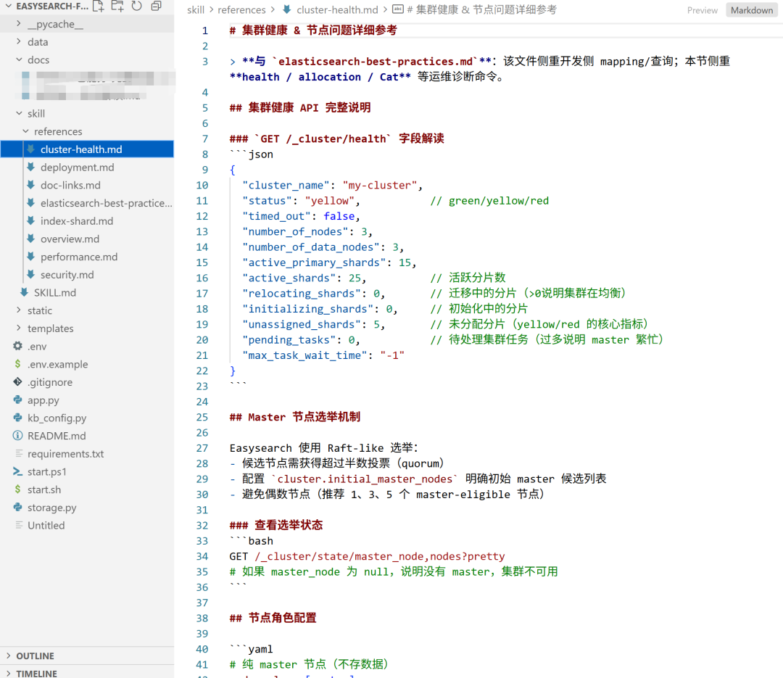783x678 pixels.
Task: Refresh the explorer with the refresh icon
Action: pyautogui.click(x=136, y=6)
